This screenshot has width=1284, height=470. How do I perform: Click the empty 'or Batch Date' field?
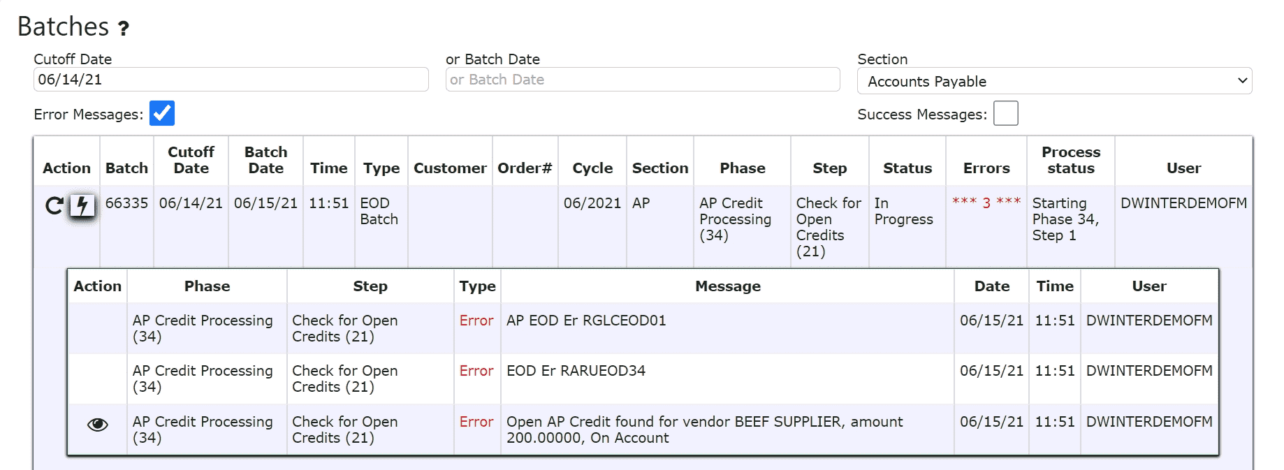coord(642,80)
